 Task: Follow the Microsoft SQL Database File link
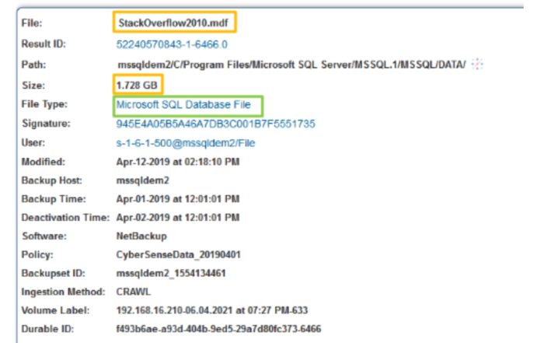(x=183, y=104)
